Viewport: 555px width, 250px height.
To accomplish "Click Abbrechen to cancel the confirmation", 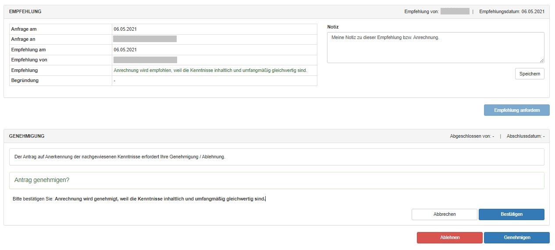I will [x=444, y=214].
